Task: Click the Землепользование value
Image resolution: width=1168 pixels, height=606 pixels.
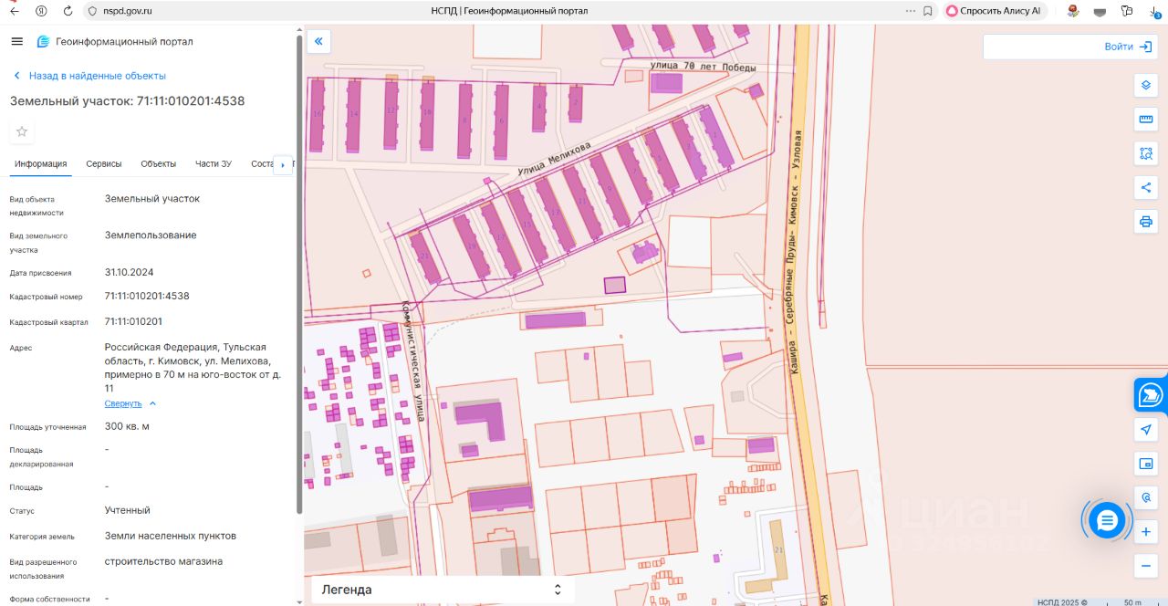Action: pos(151,235)
